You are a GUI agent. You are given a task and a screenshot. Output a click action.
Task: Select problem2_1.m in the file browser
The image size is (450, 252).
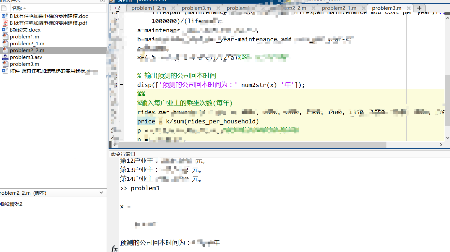click(27, 43)
